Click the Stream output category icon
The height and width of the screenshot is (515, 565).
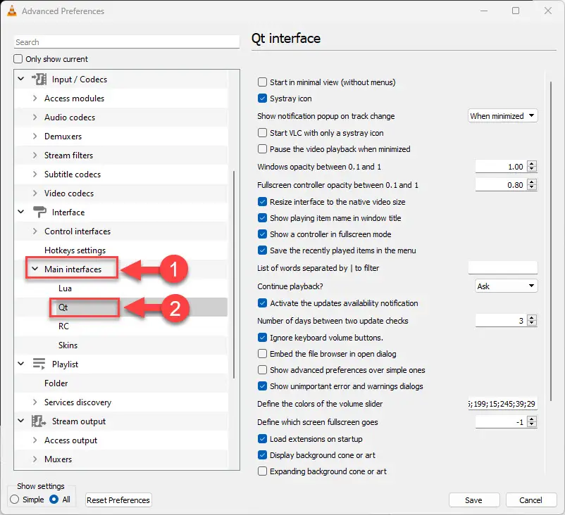click(39, 421)
